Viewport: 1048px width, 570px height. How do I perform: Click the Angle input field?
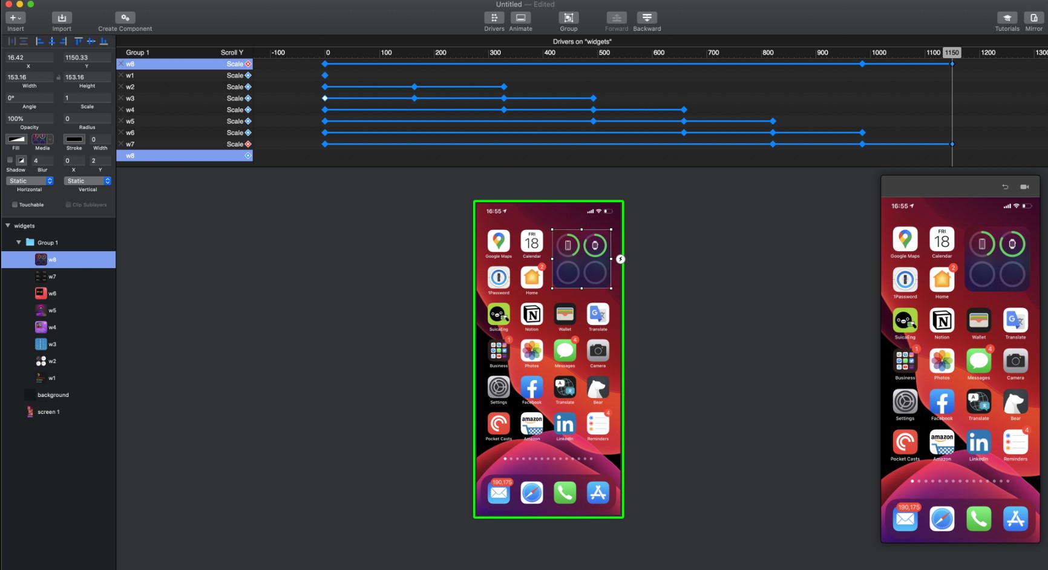point(30,98)
